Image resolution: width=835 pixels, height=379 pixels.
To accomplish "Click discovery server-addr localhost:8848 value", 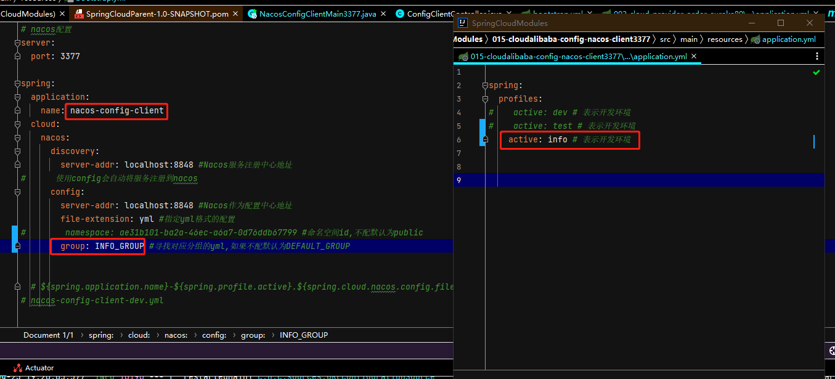I will 159,165.
